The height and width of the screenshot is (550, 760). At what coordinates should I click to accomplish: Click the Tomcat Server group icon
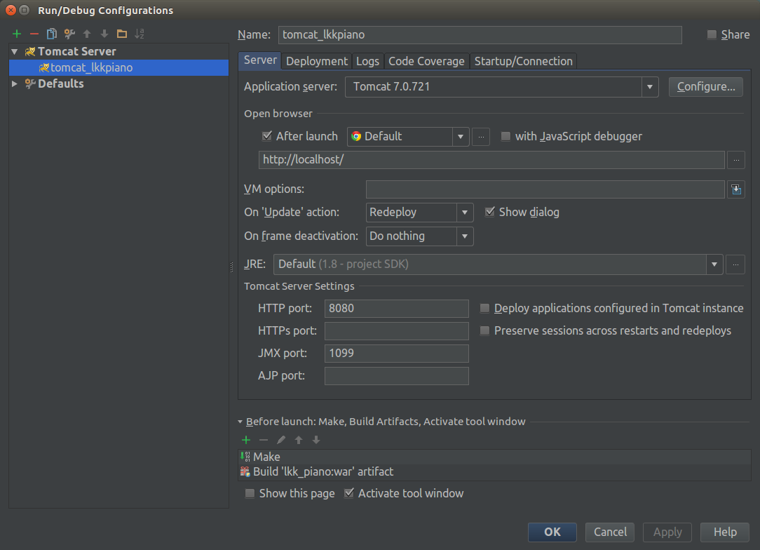[30, 51]
